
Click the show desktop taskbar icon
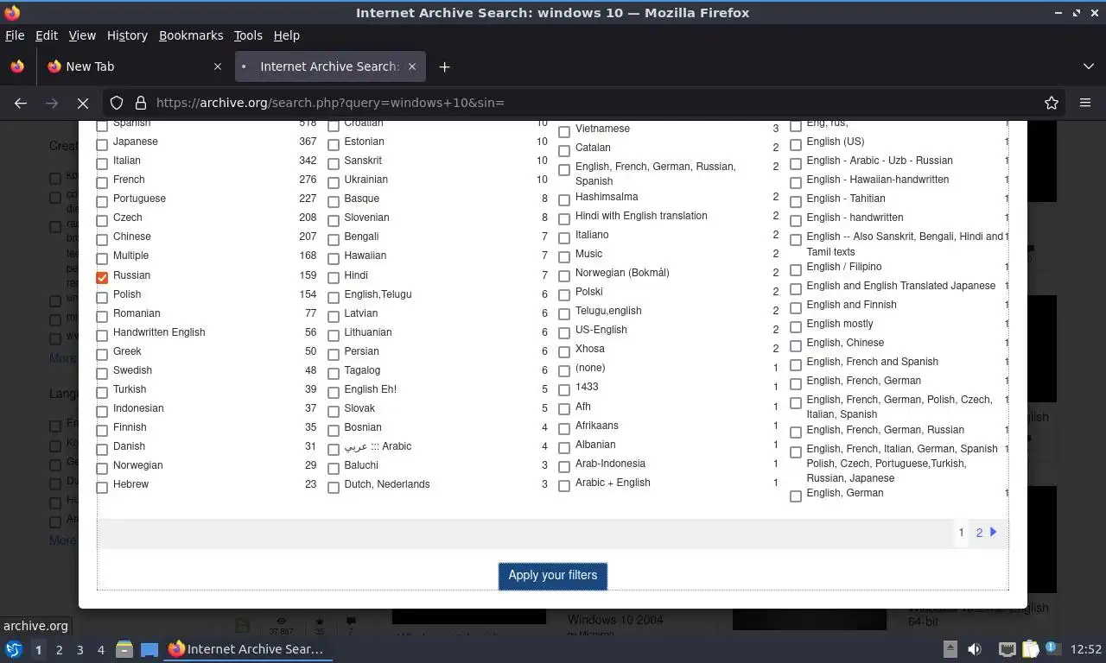(149, 649)
